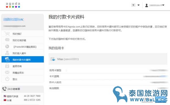Expand the Visa saved card row

tap(108, 59)
